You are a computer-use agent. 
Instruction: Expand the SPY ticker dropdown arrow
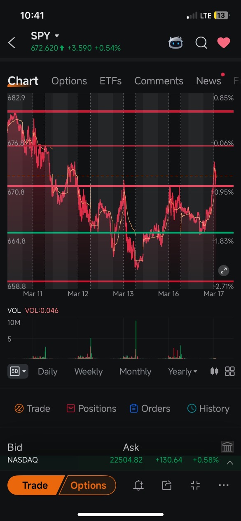[57, 36]
